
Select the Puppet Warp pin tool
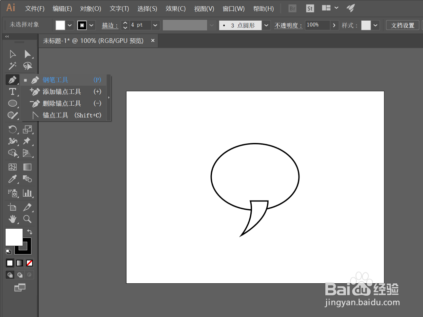(27, 141)
